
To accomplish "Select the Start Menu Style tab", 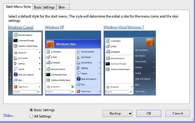I will click(x=18, y=7).
